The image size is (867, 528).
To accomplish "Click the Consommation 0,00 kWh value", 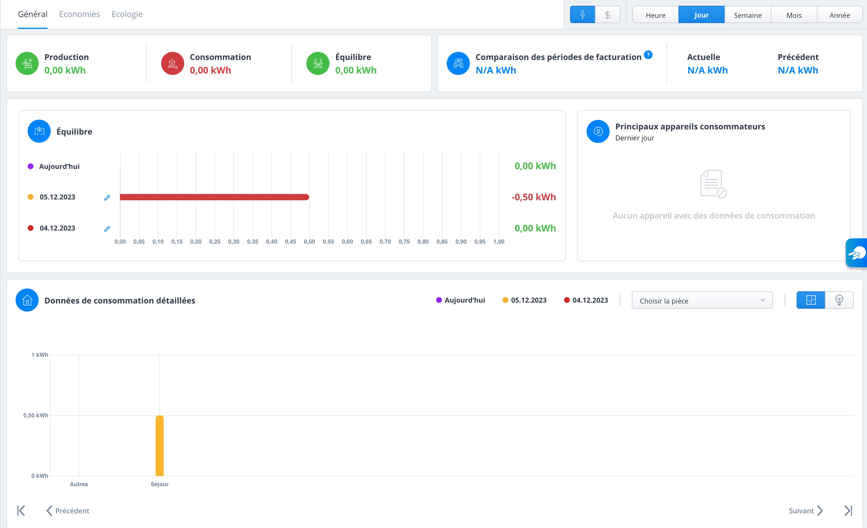I will 210,70.
